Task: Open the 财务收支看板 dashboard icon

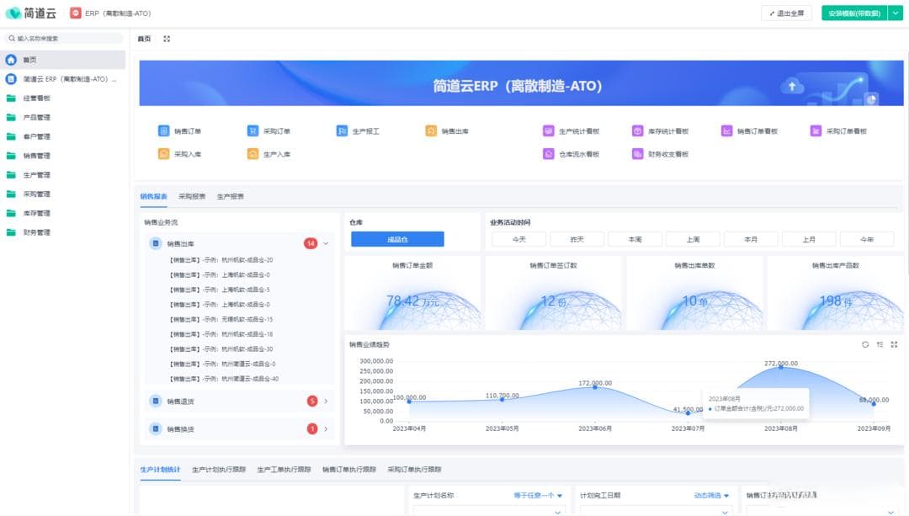Action: 638,154
